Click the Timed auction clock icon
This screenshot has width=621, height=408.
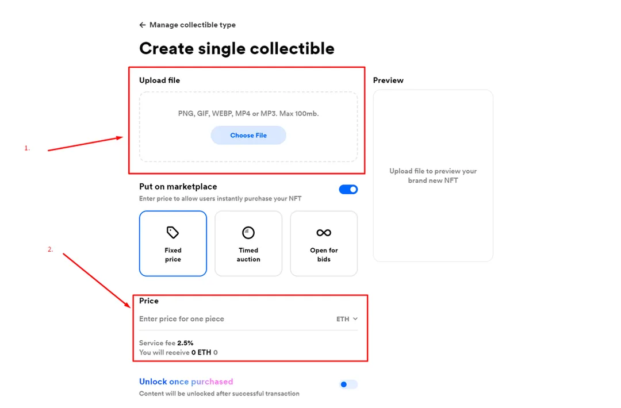click(x=248, y=232)
